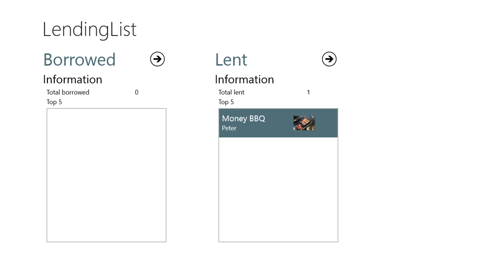Click Information heading under Lent
The image size is (489, 275).
244,79
